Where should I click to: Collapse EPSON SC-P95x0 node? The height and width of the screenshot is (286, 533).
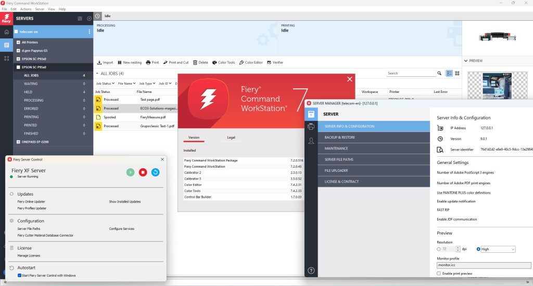(18, 67)
